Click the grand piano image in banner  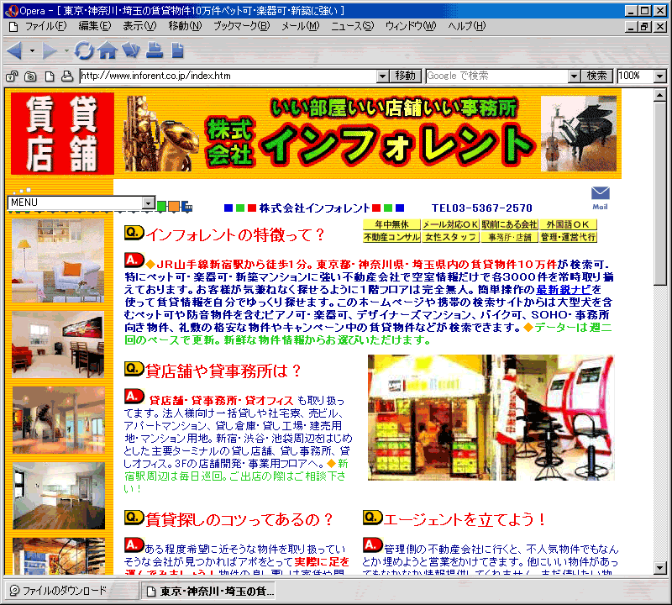click(579, 134)
